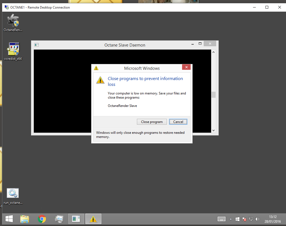Click the warning icon in dialog title bar
Viewport: 286px width, 226px height.
click(96, 68)
